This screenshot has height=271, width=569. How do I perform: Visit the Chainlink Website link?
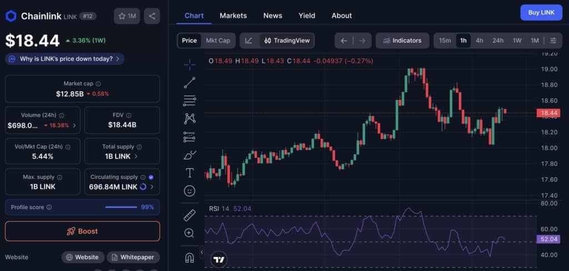pos(83,257)
